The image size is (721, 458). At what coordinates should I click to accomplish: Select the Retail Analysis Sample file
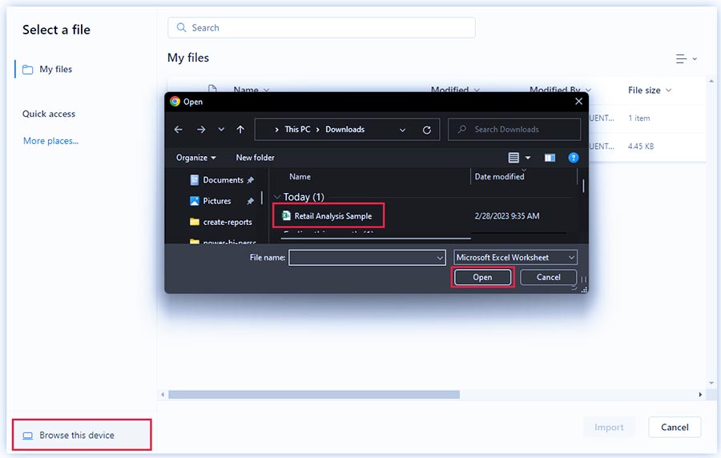click(x=333, y=216)
